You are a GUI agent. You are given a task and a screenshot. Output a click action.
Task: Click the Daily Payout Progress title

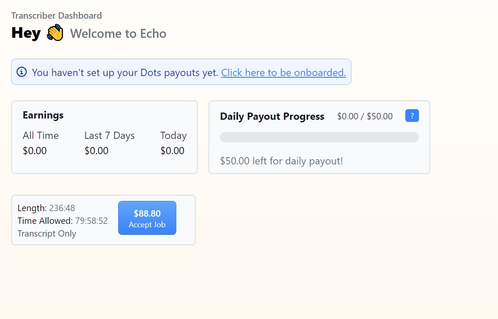[x=272, y=116]
